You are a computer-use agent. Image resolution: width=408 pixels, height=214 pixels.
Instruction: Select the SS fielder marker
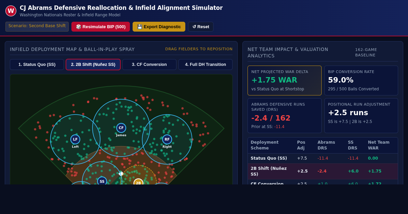[x=102, y=181]
